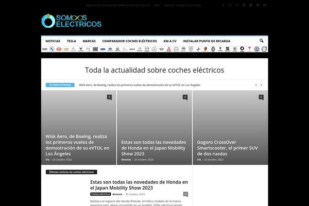Select the Opel brand logo

[183, 49]
